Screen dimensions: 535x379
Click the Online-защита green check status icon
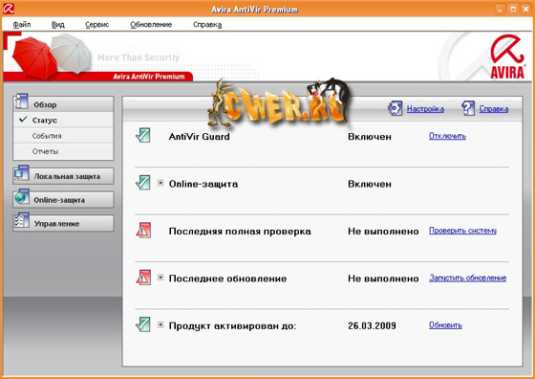tap(143, 182)
